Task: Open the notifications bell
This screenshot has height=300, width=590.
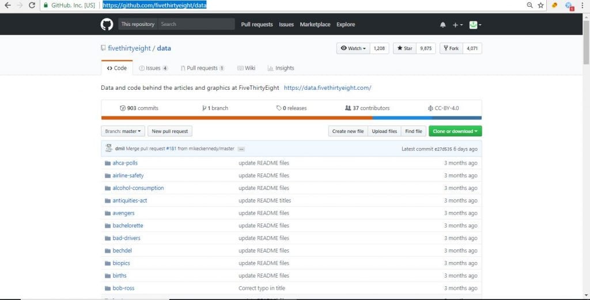Action: [x=443, y=25]
